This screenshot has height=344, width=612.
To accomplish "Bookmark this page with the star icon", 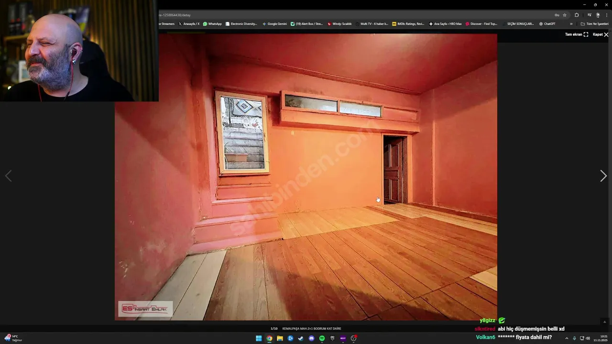I will point(565,15).
